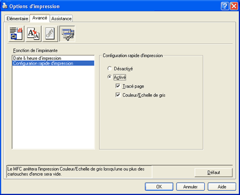This screenshot has width=240, height=195.
Task: Click the question mark help icon
Action: [x=225, y=6]
